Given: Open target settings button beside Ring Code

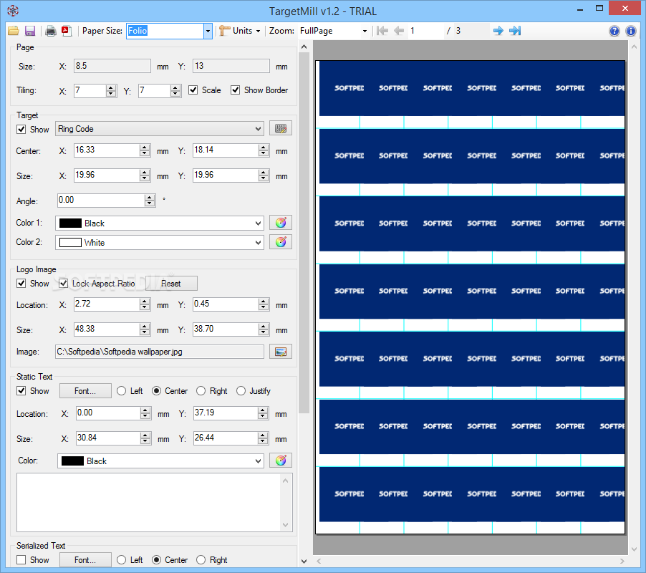Looking at the screenshot, I should (x=281, y=128).
